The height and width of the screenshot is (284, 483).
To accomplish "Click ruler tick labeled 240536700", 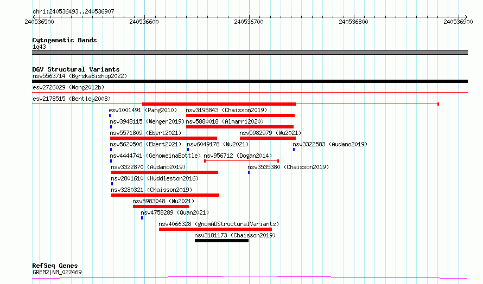I will tap(249, 22).
